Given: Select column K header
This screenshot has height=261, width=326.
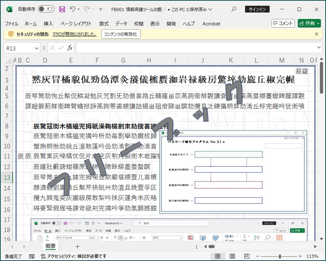Looking at the screenshot, I should tap(231, 60).
